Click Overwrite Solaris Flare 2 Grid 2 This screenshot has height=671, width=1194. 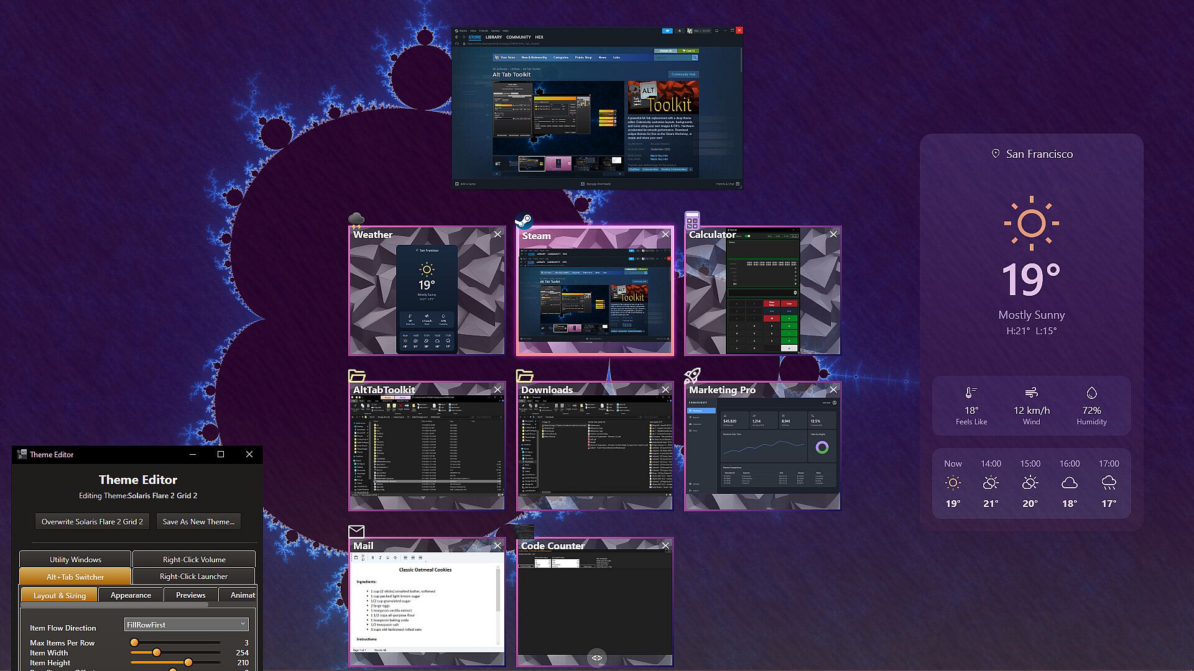[x=92, y=521]
